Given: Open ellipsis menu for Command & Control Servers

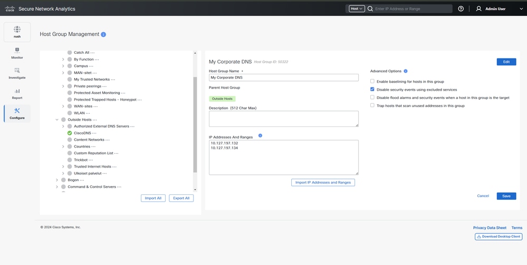Looking at the screenshot, I should [119, 187].
